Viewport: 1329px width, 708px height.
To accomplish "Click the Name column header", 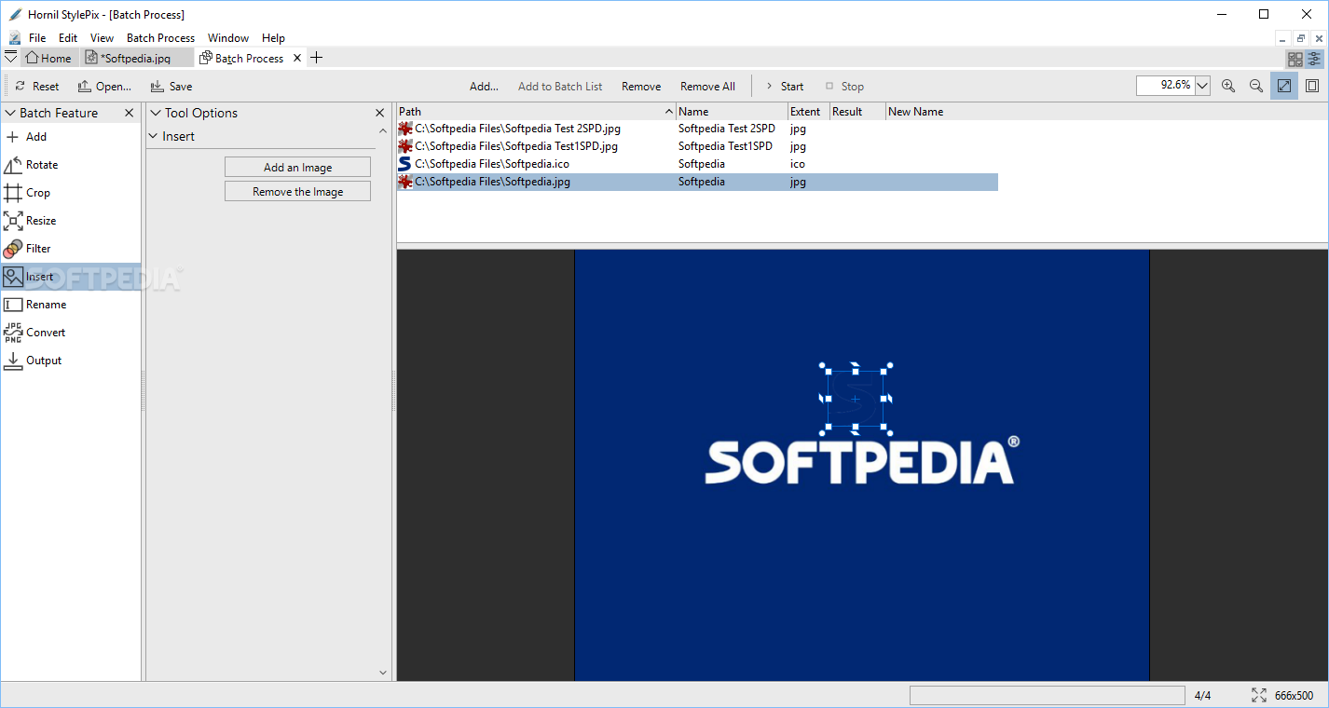I will 732,112.
